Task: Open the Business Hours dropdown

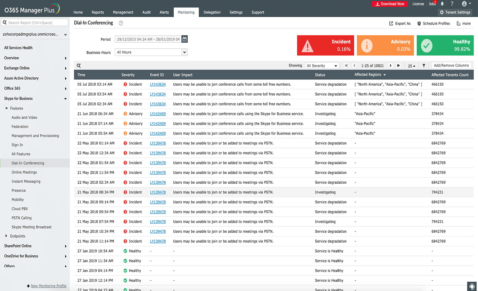Action: [151, 52]
